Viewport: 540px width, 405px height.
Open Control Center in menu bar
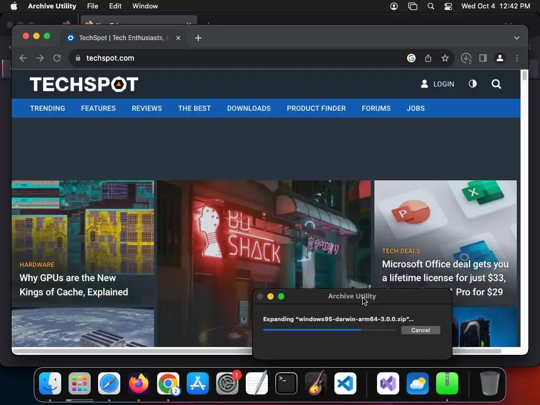tap(448, 6)
